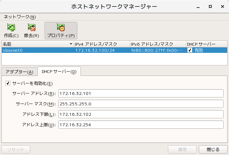Viewport: 229px width, 155px height.
Task: Click the Remove network (除去) icon
Action: (32, 27)
